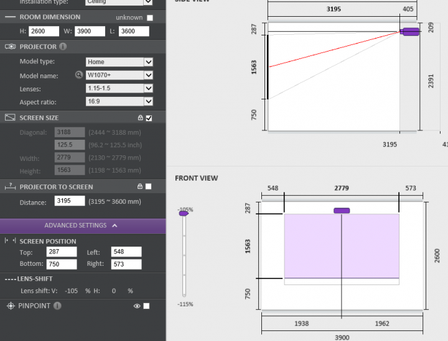
Task: Click the screen position Left field
Action: point(126,252)
